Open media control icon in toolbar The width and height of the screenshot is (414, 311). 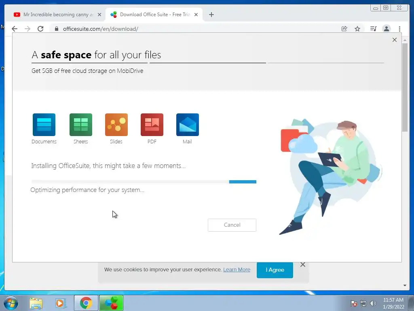373,29
